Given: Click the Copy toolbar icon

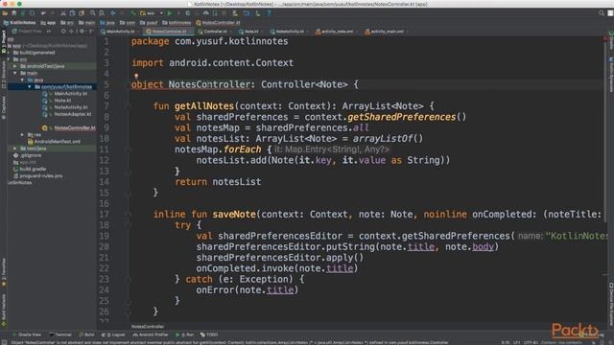Looking at the screenshot, I should (72, 12).
